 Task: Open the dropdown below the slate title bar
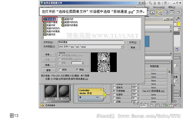coord(170,27)
